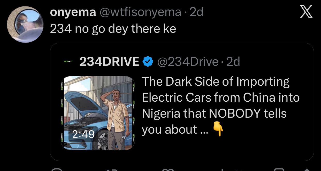Click the small 234DRIVE logo avatar

[x=68, y=62]
